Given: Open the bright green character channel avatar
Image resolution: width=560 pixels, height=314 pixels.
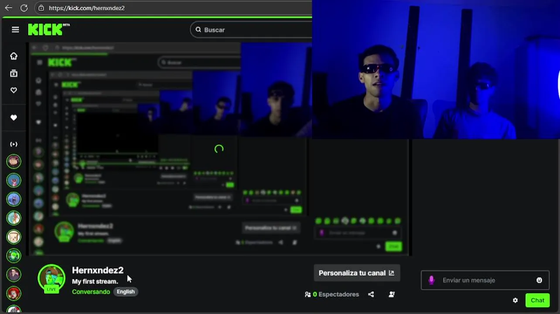Looking at the screenshot, I should coord(14,255).
